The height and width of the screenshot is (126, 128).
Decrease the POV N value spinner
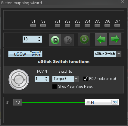pyautogui.click(x=46, y=80)
